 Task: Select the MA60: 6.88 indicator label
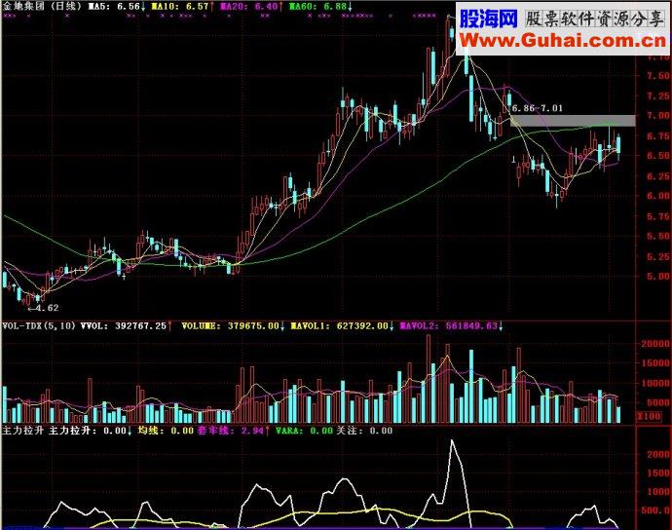(x=320, y=6)
